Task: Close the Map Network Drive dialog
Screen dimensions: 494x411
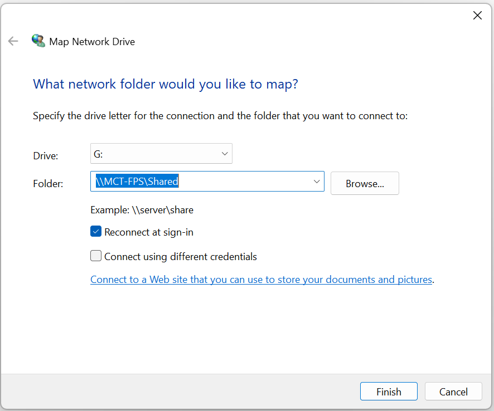Action: [x=477, y=16]
